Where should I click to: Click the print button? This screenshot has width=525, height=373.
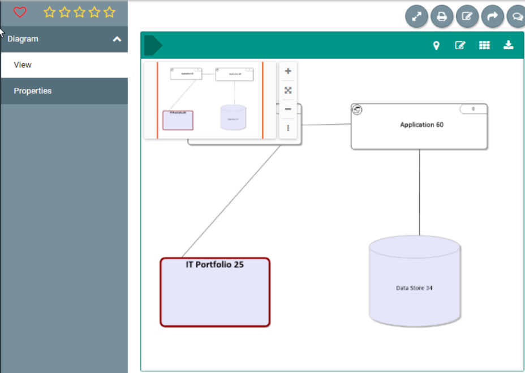(x=442, y=16)
